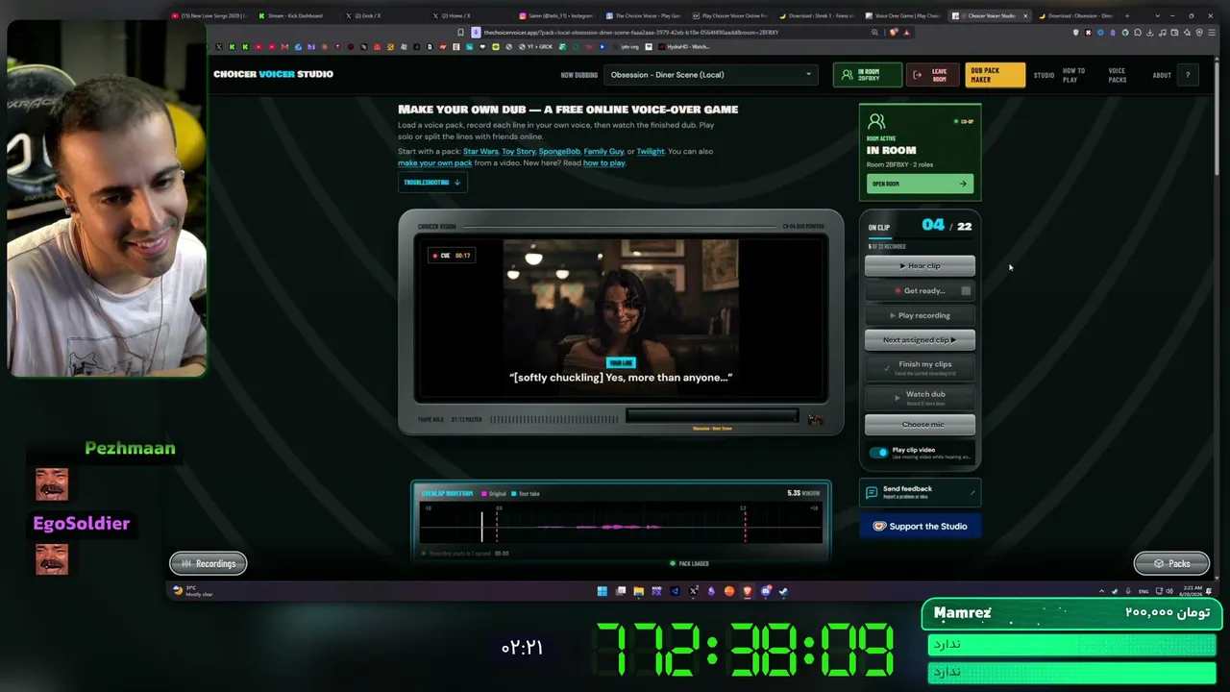Viewport: 1230px width, 692px height.
Task: Click the Hear clip play button
Action: coord(920,266)
